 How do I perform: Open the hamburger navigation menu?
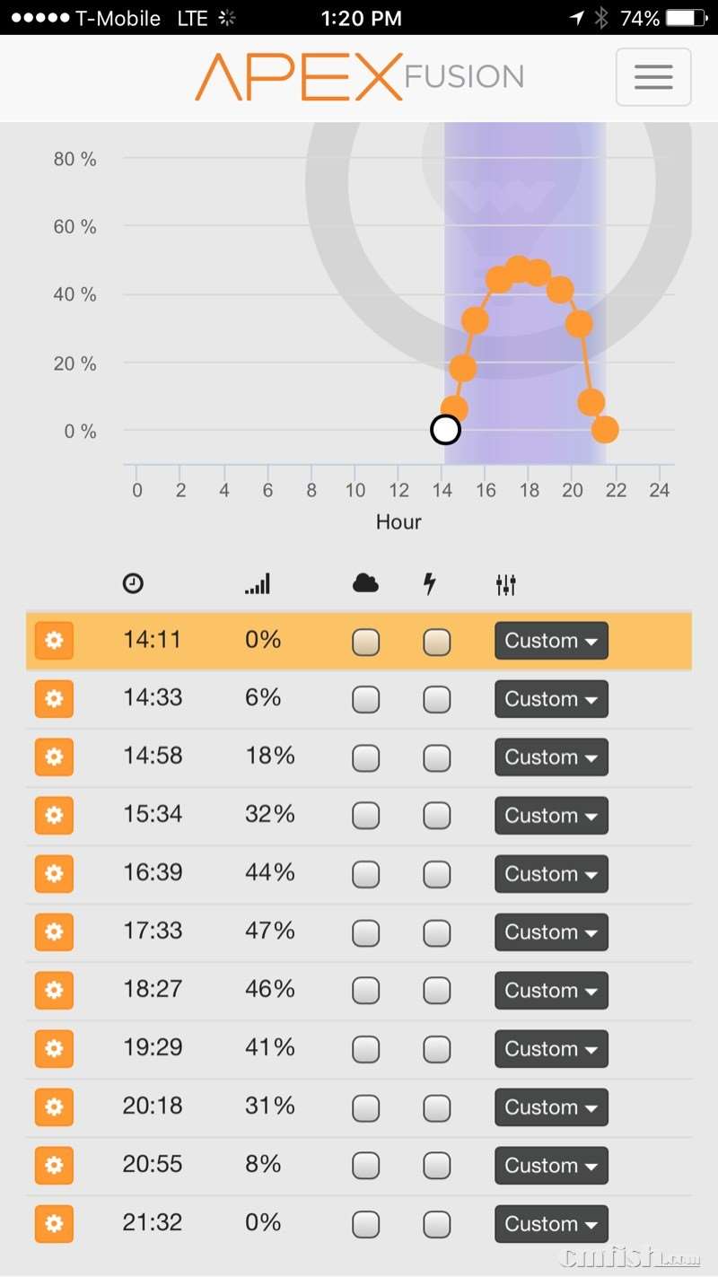[x=652, y=77]
